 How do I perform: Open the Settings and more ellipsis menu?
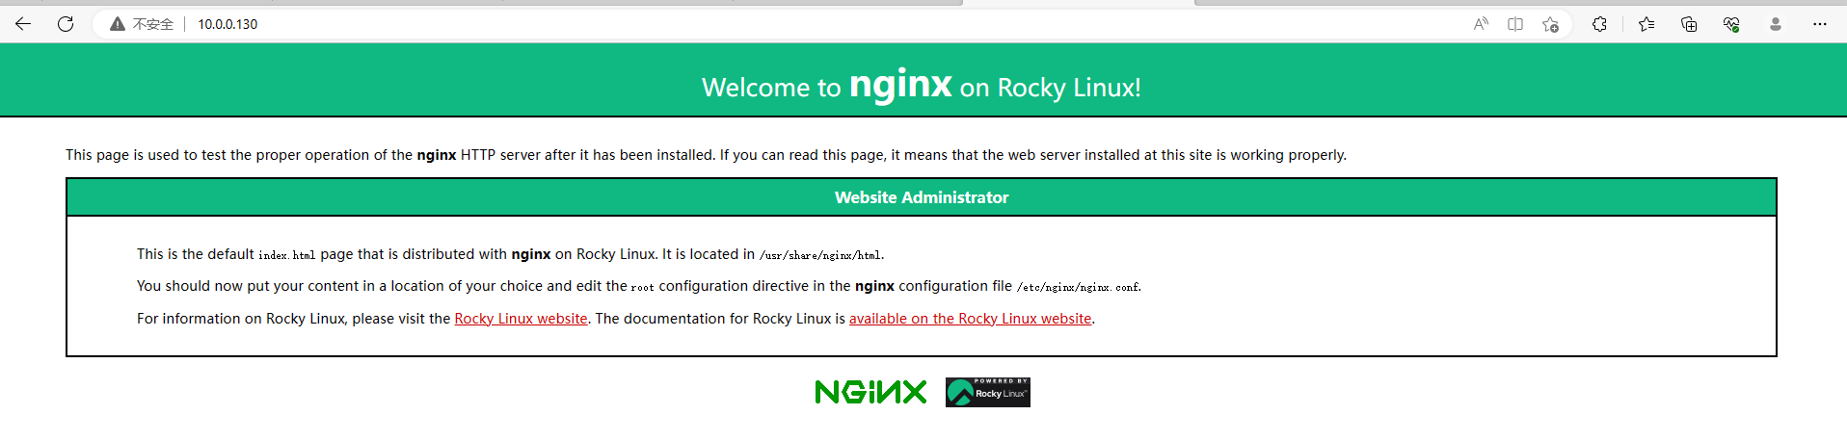[1820, 24]
